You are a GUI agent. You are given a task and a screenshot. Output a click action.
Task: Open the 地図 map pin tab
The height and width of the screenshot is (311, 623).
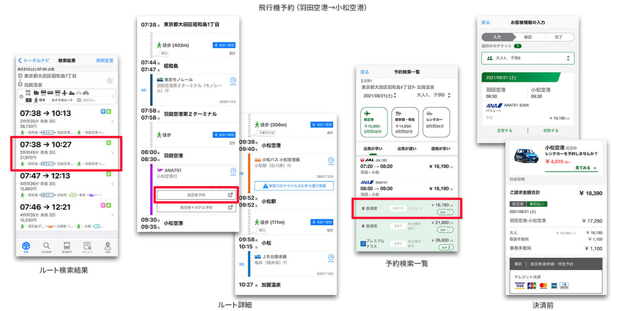tap(108, 247)
